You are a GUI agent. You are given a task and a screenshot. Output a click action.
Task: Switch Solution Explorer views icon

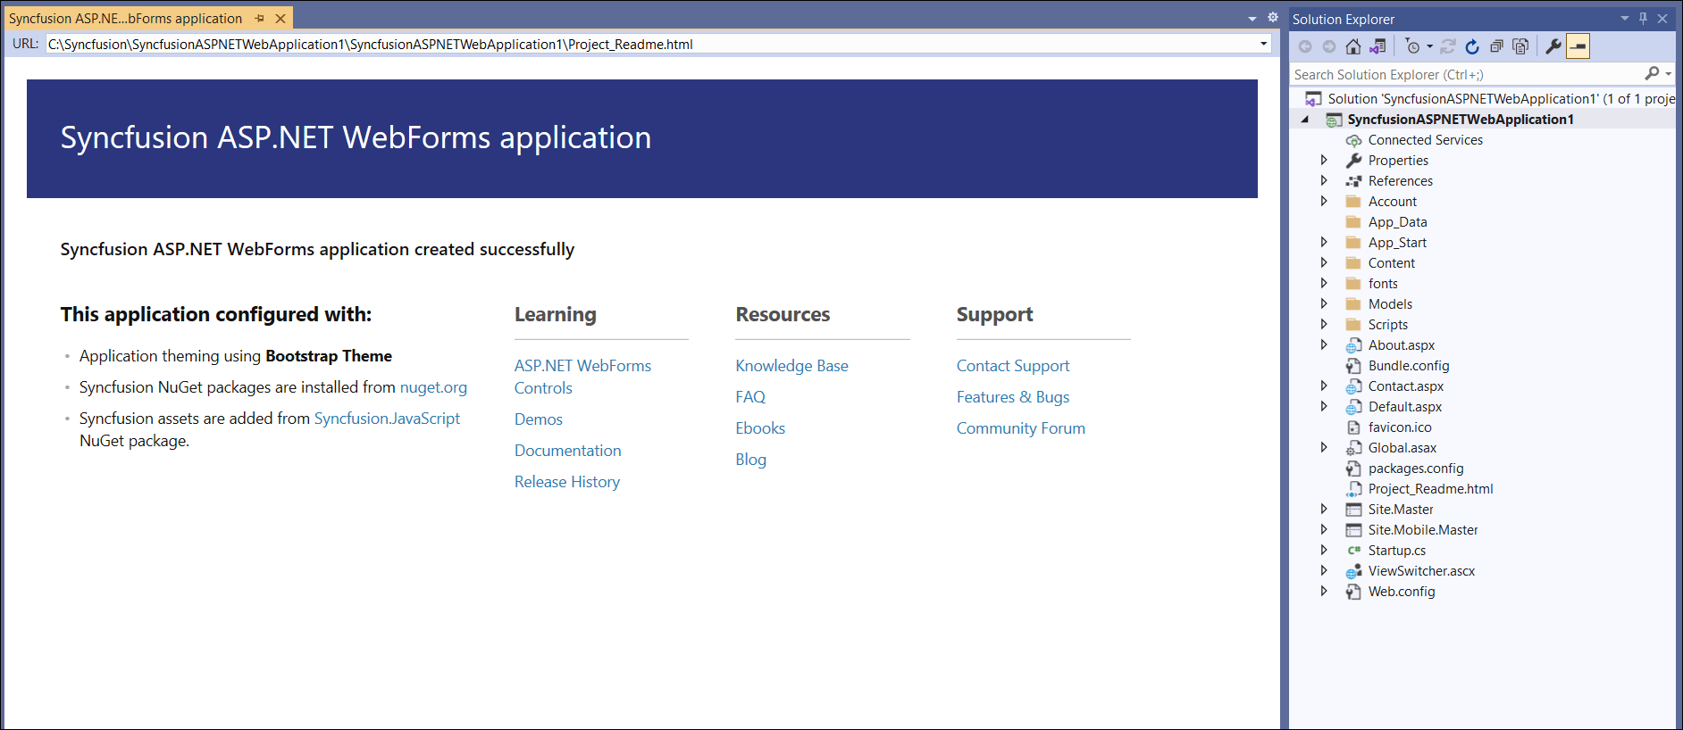click(x=1377, y=46)
